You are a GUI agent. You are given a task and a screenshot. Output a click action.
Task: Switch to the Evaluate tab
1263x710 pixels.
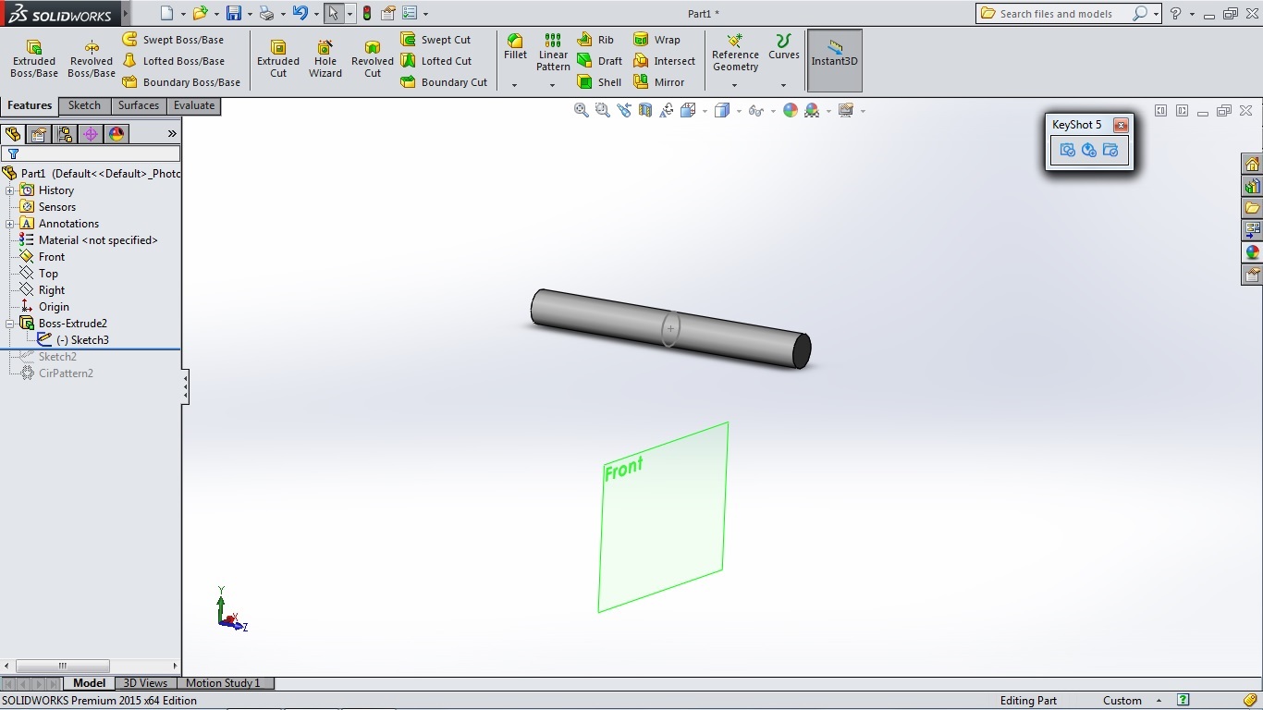pos(194,105)
